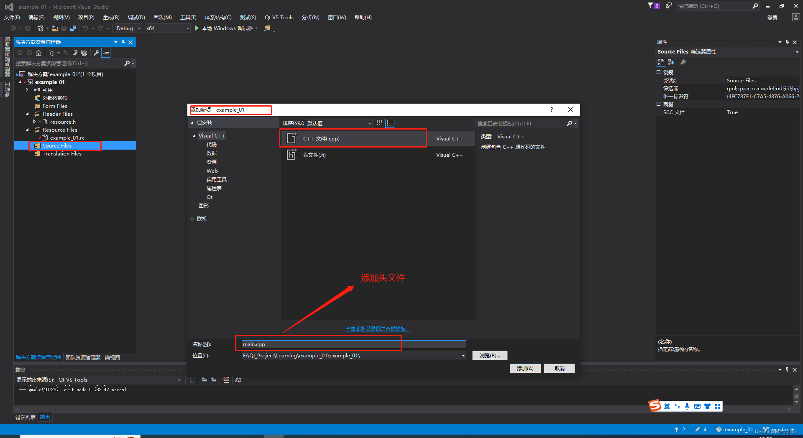Viewport: 803px width, 438px height.
Task: Expand the References node
Action: (x=27, y=90)
